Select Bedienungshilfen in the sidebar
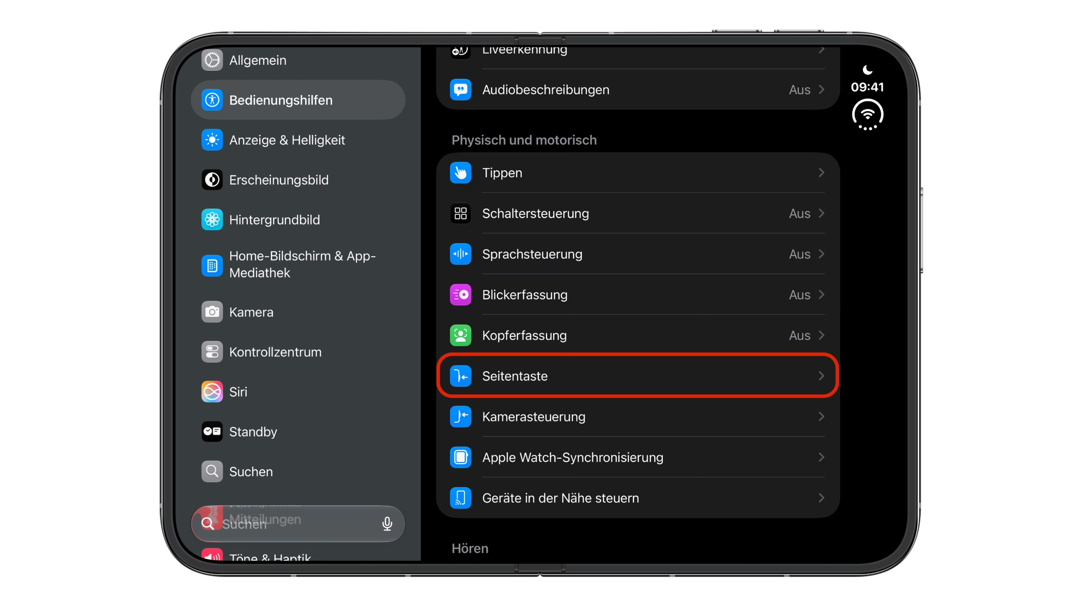The image size is (1080, 608). pos(298,100)
